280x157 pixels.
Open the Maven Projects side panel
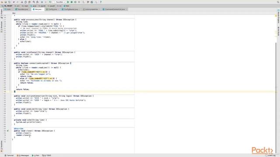pyautogui.click(x=278, y=17)
